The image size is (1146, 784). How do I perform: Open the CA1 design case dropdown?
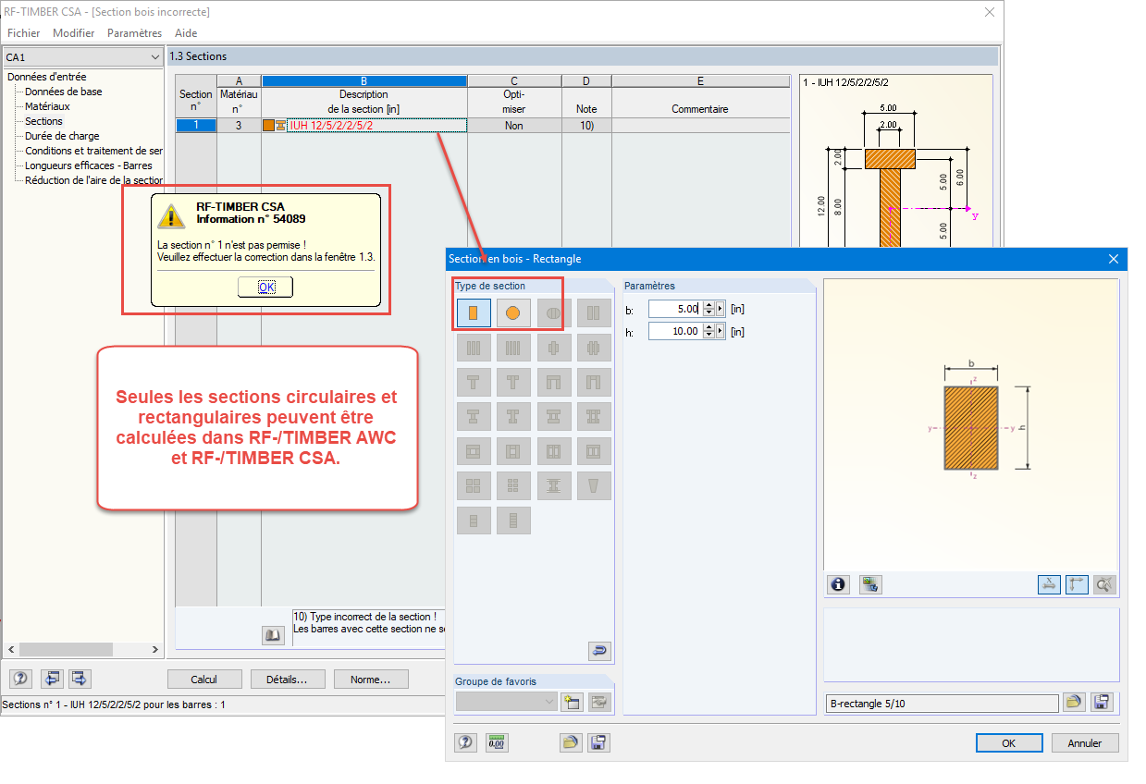tap(157, 56)
